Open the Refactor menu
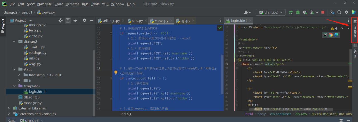Viewport: 358px width, 122px height. (72, 4)
